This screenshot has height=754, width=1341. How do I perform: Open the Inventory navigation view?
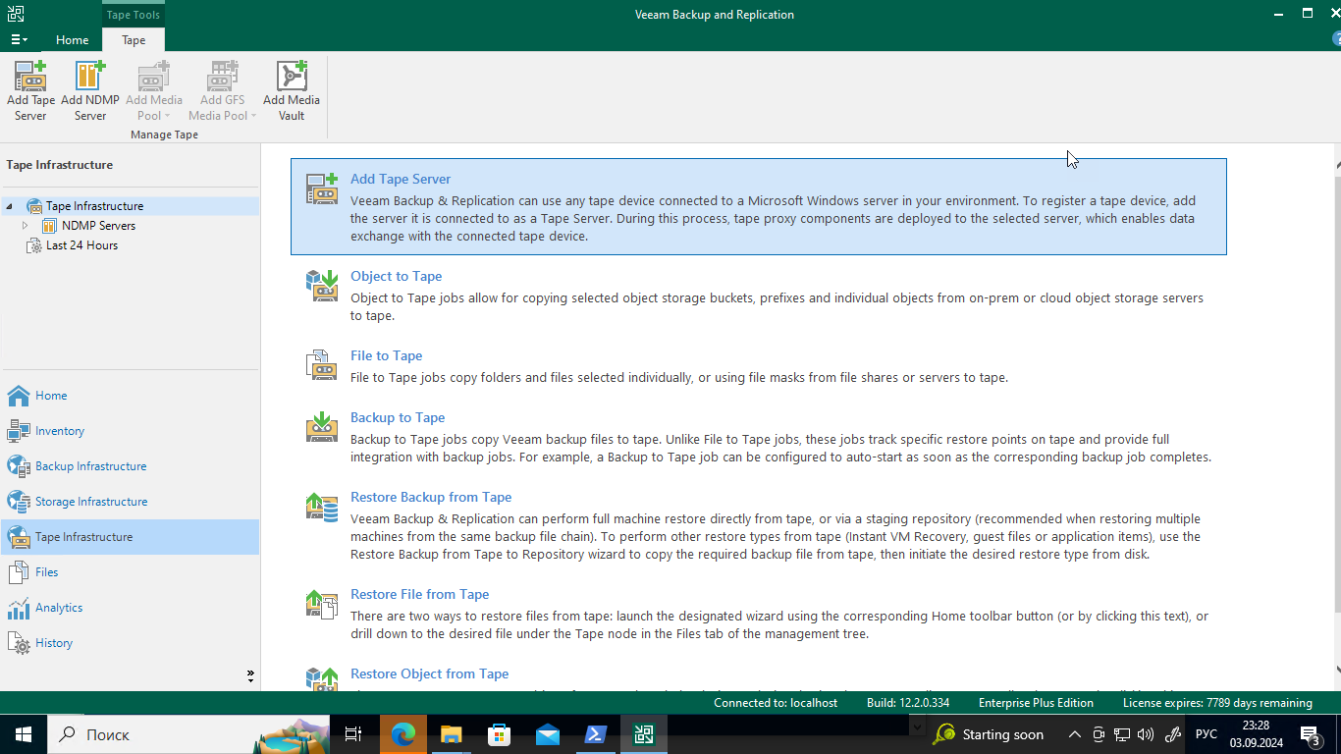click(60, 431)
